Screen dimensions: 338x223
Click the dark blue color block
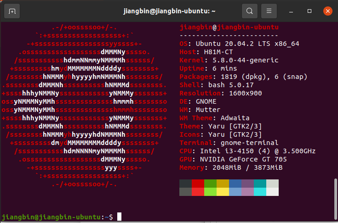tap(235, 184)
